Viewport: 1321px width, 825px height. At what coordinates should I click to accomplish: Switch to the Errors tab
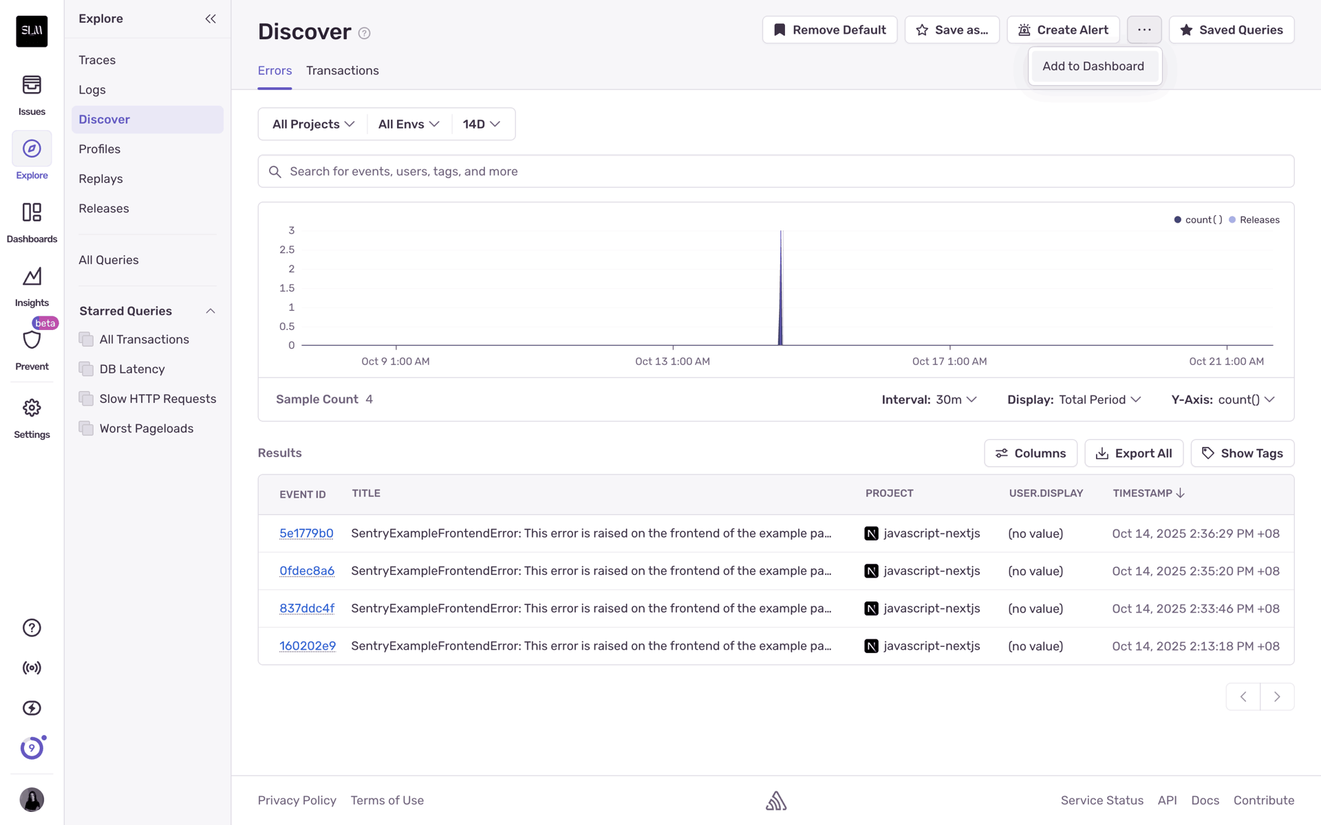pos(275,70)
